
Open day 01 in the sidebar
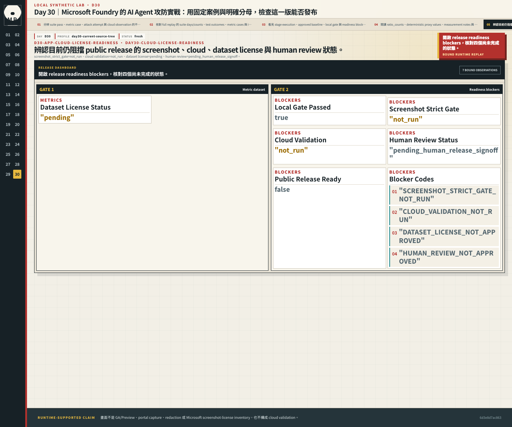[x=8, y=35]
